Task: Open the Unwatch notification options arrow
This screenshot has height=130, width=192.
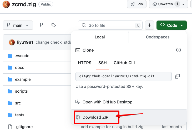Action: [x=183, y=4]
